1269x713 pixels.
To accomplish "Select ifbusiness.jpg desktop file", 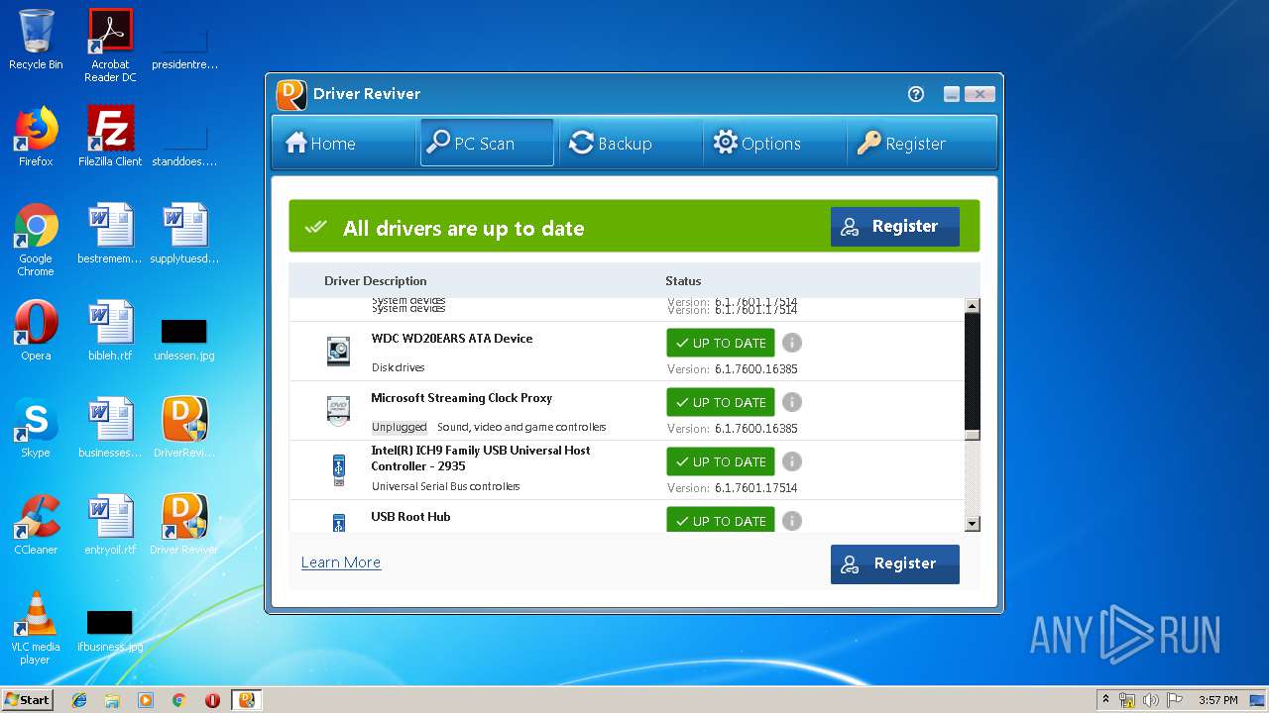I will tap(110, 631).
